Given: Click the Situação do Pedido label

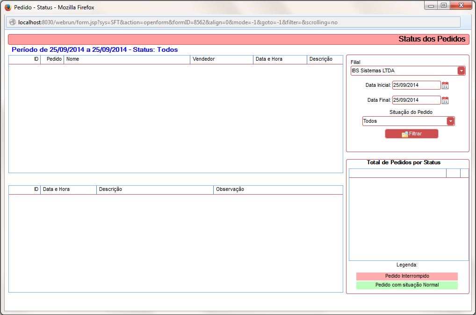Looking at the screenshot, I should [411, 112].
